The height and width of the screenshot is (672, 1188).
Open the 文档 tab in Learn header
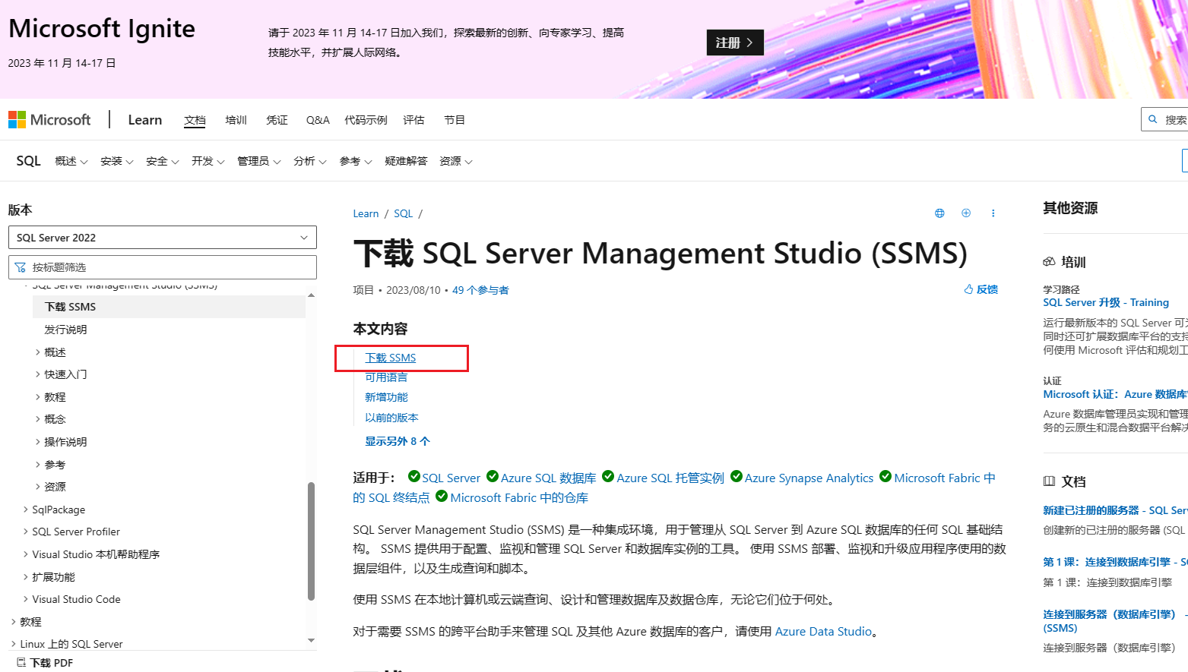click(x=195, y=120)
